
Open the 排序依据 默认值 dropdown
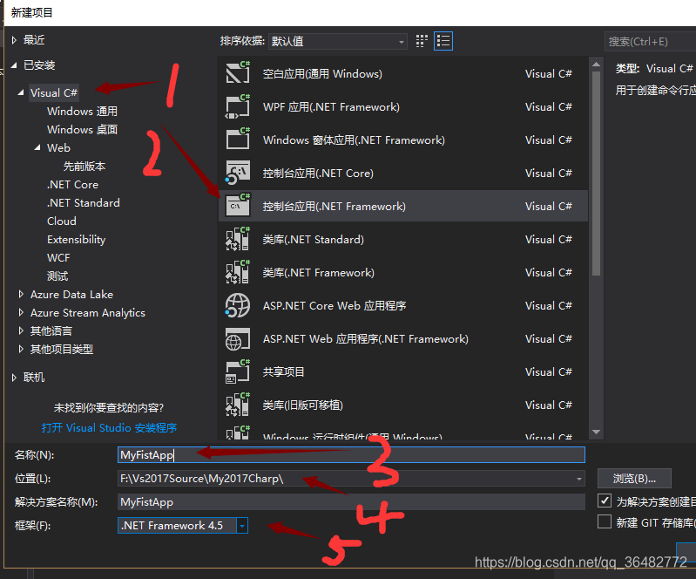pos(338,41)
